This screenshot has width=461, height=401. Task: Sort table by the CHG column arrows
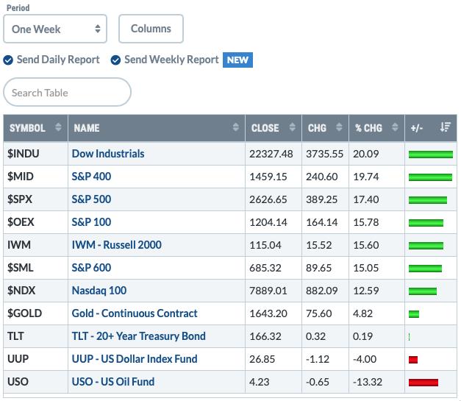pyautogui.click(x=339, y=127)
